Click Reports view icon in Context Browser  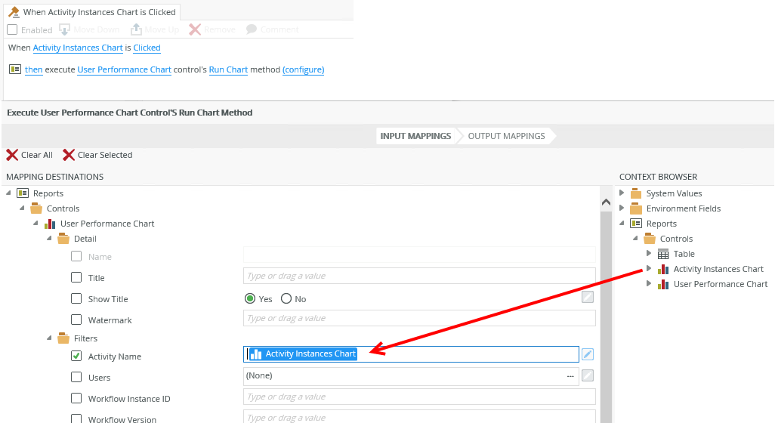(635, 224)
